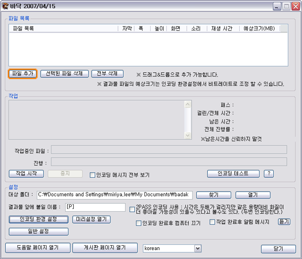This screenshot has height=259, width=302.
Task: Click the app icon in title bar
Action: click(5, 6)
